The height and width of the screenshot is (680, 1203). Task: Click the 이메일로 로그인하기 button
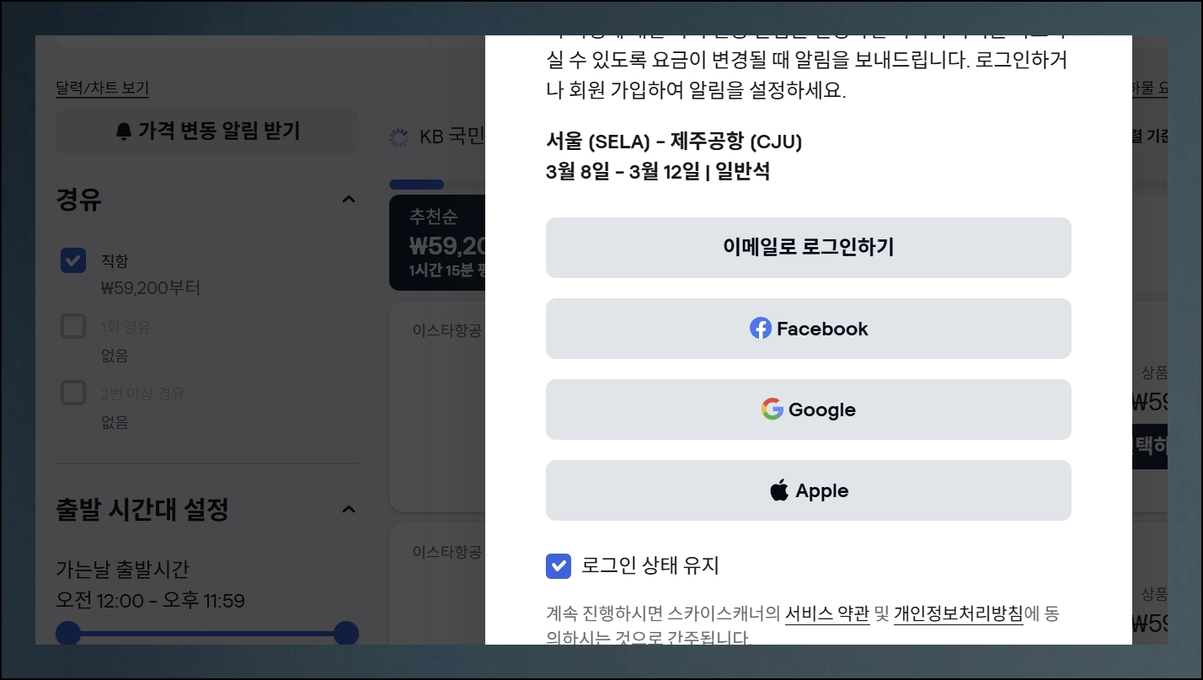click(808, 247)
